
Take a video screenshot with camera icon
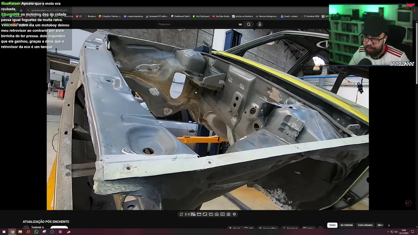click(228, 214)
